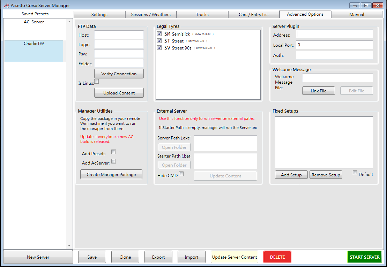Viewport: 387px width, 267px height.
Task: Export the server preset
Action: (158, 257)
